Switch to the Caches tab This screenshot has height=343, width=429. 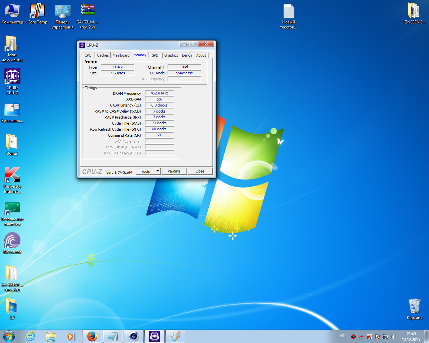click(103, 55)
